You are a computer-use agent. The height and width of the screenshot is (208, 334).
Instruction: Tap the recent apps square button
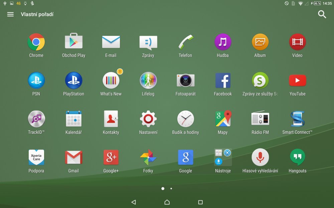(x=200, y=202)
